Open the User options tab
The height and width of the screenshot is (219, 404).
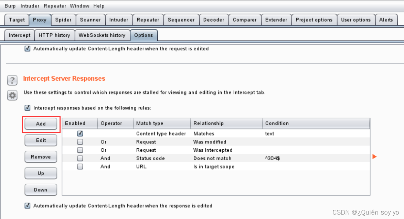[x=355, y=20]
